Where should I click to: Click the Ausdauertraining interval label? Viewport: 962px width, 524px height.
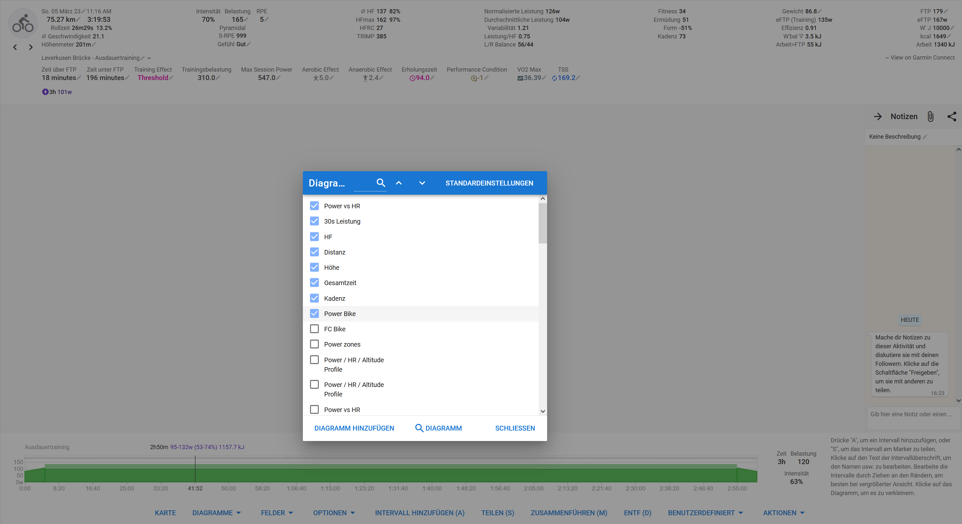[47, 447]
